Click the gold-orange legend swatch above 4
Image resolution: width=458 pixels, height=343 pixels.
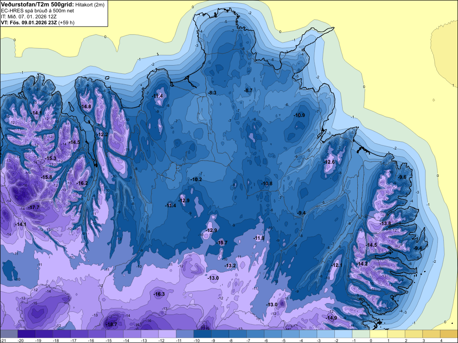point(449,334)
